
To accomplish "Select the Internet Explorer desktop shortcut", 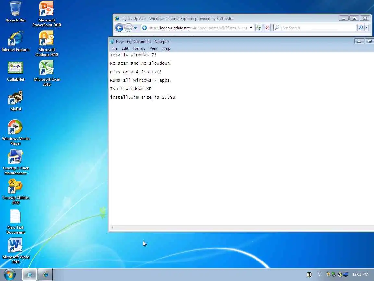I will [16, 42].
